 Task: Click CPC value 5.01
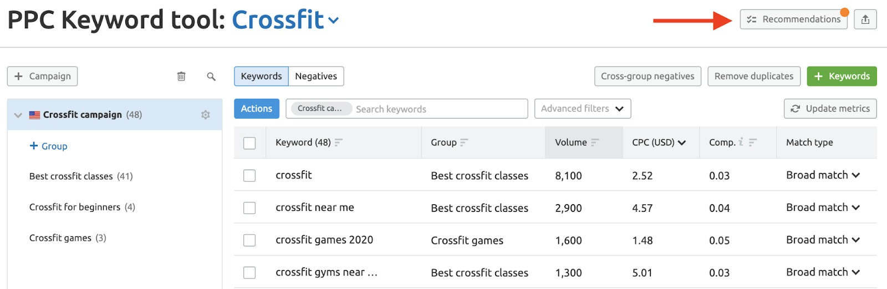tap(643, 273)
